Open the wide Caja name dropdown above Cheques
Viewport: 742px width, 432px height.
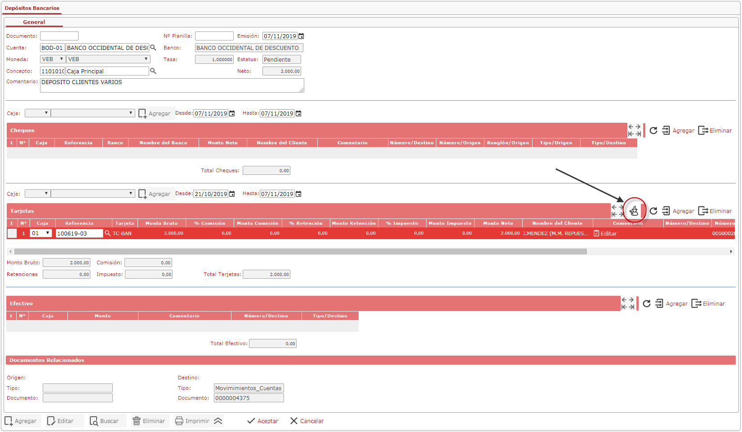point(93,113)
